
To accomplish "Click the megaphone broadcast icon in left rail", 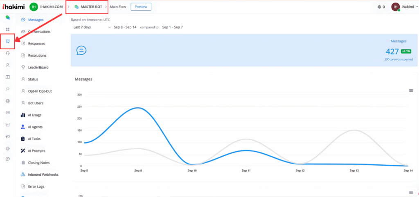I will (x=7, y=137).
